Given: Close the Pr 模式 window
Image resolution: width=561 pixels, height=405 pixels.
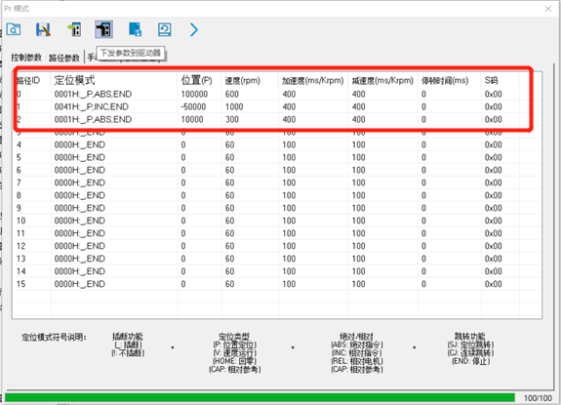Looking at the screenshot, I should click(548, 9).
